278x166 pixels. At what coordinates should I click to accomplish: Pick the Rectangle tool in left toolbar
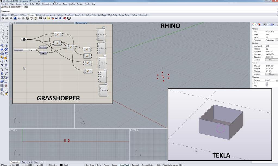coord(6,37)
